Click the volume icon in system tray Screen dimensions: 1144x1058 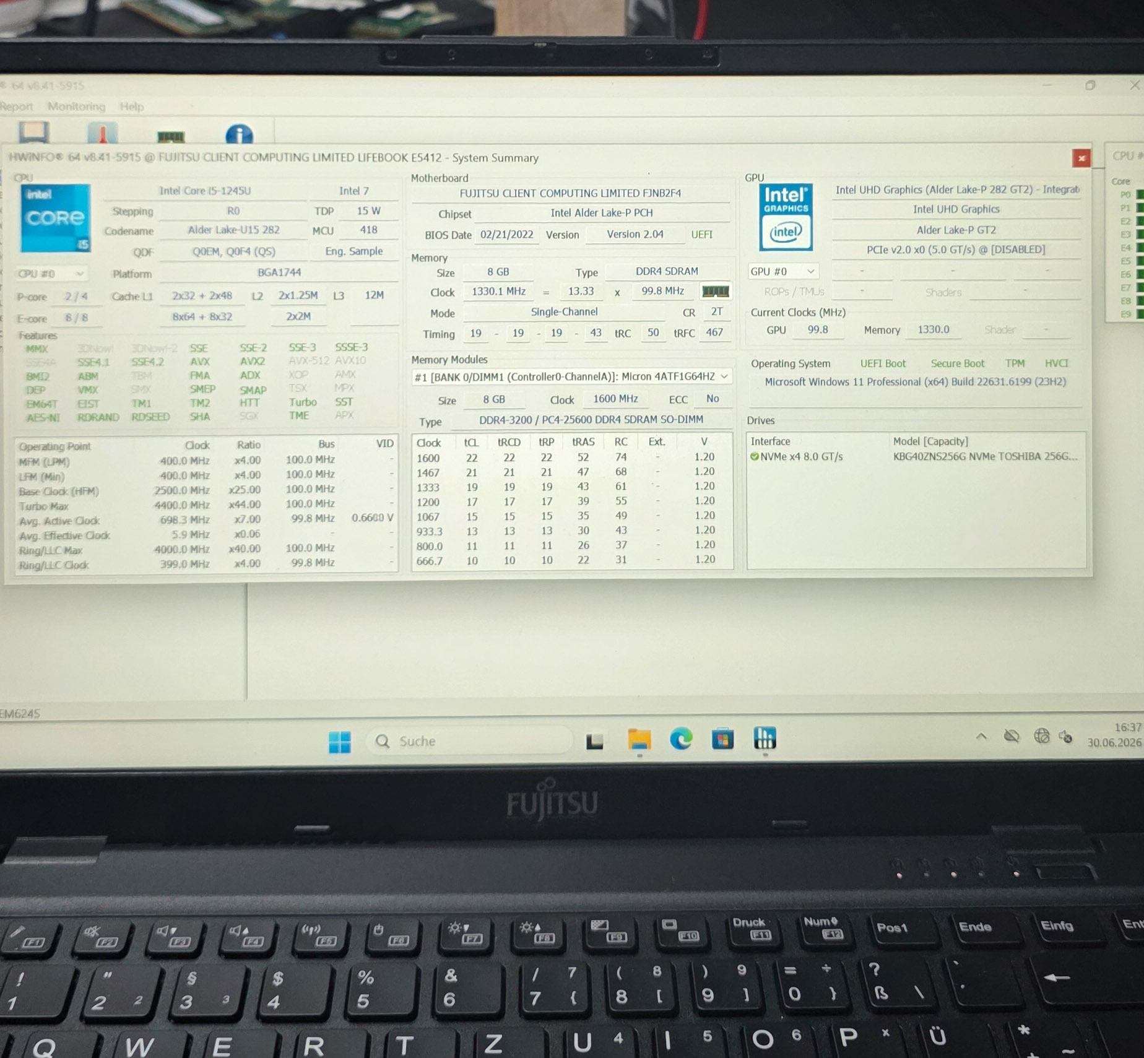click(1065, 736)
